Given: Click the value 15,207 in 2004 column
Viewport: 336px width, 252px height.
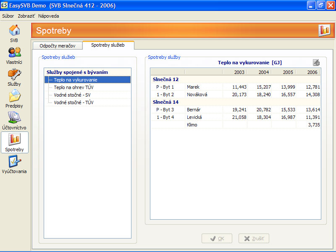Looking at the screenshot, I should click(x=264, y=87).
